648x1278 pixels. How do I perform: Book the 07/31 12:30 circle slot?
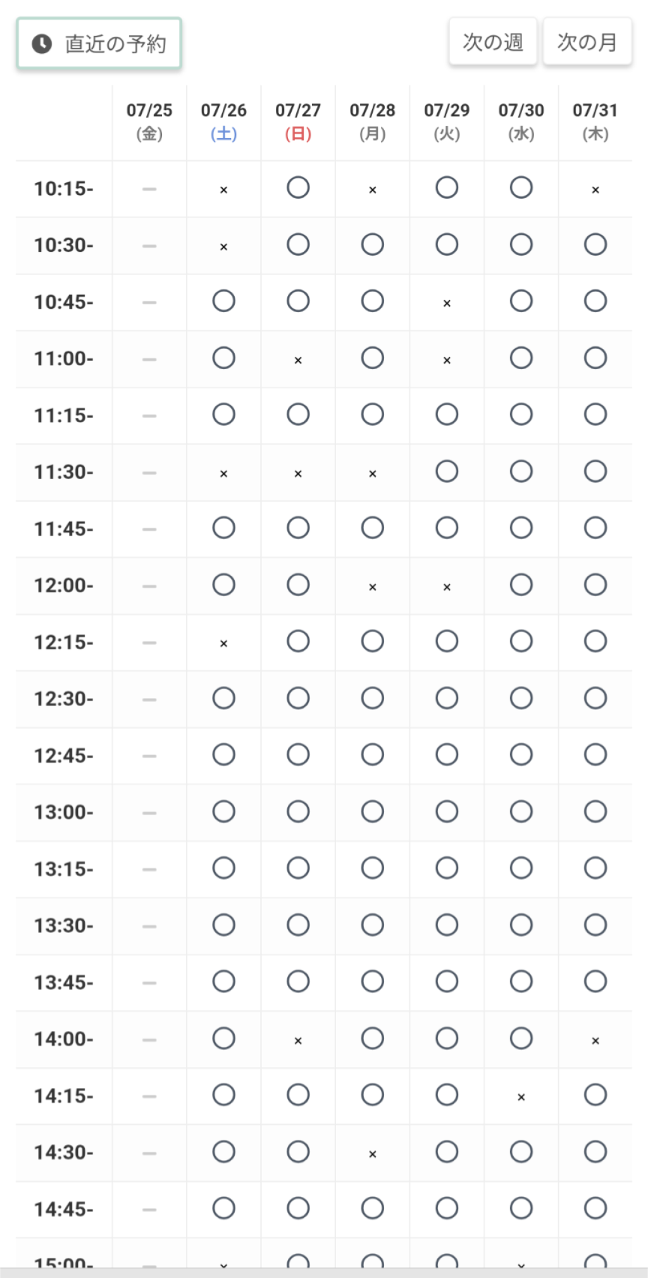pyautogui.click(x=595, y=698)
